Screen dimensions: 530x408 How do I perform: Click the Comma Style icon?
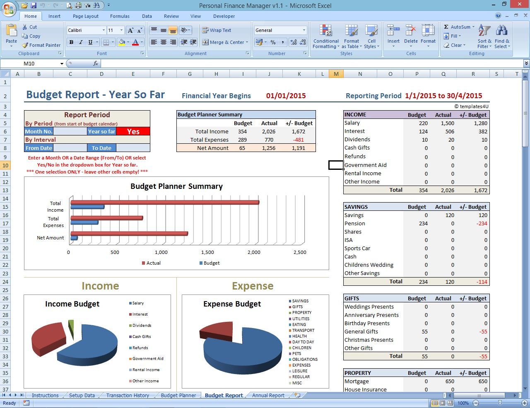(283, 42)
